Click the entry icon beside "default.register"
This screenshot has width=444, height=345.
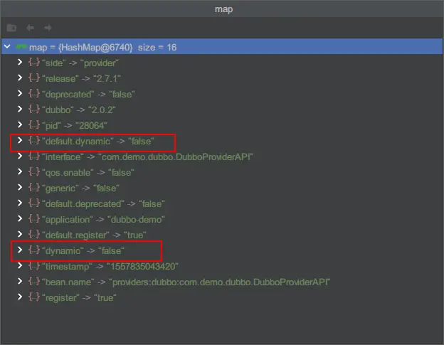(x=34, y=234)
